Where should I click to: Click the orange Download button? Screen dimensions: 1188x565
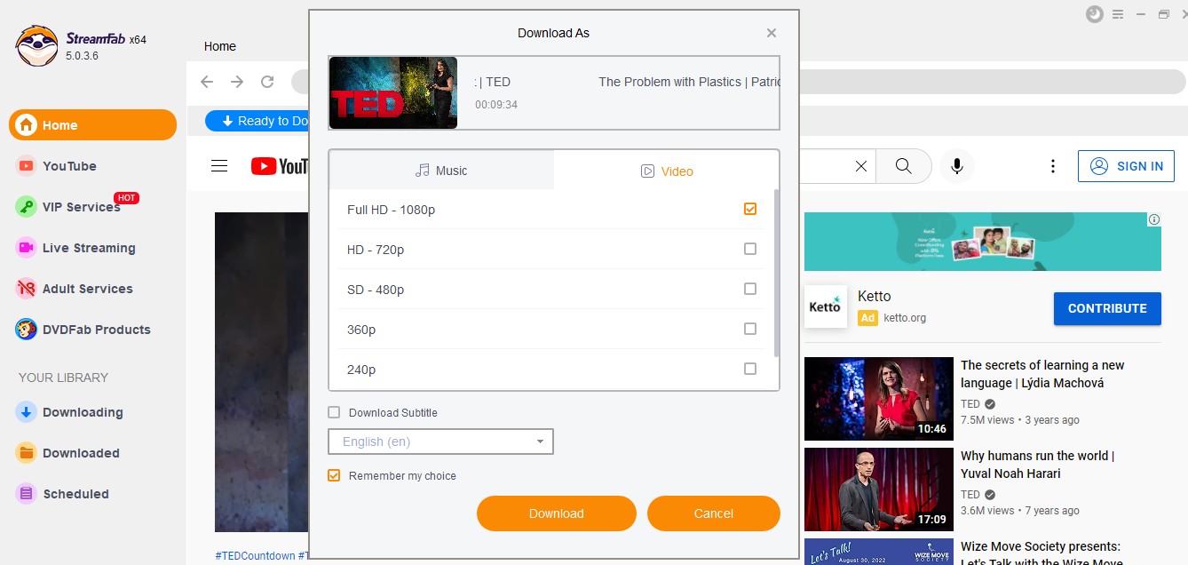coord(557,513)
